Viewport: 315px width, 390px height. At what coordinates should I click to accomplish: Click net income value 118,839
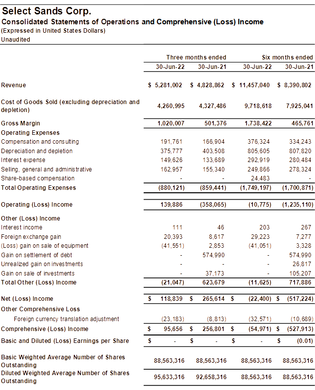point(171,299)
